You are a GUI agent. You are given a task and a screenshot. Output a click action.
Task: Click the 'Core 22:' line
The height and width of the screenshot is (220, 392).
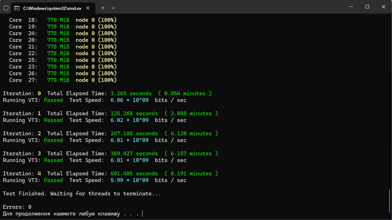pyautogui.click(x=63, y=53)
